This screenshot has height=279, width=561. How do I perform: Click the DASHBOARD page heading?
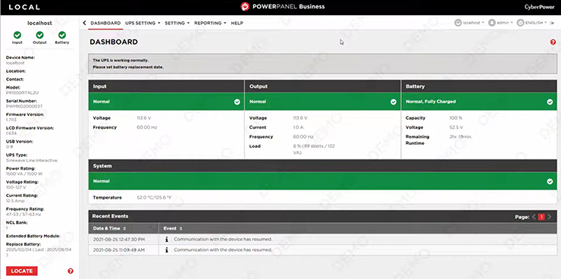coord(114,42)
